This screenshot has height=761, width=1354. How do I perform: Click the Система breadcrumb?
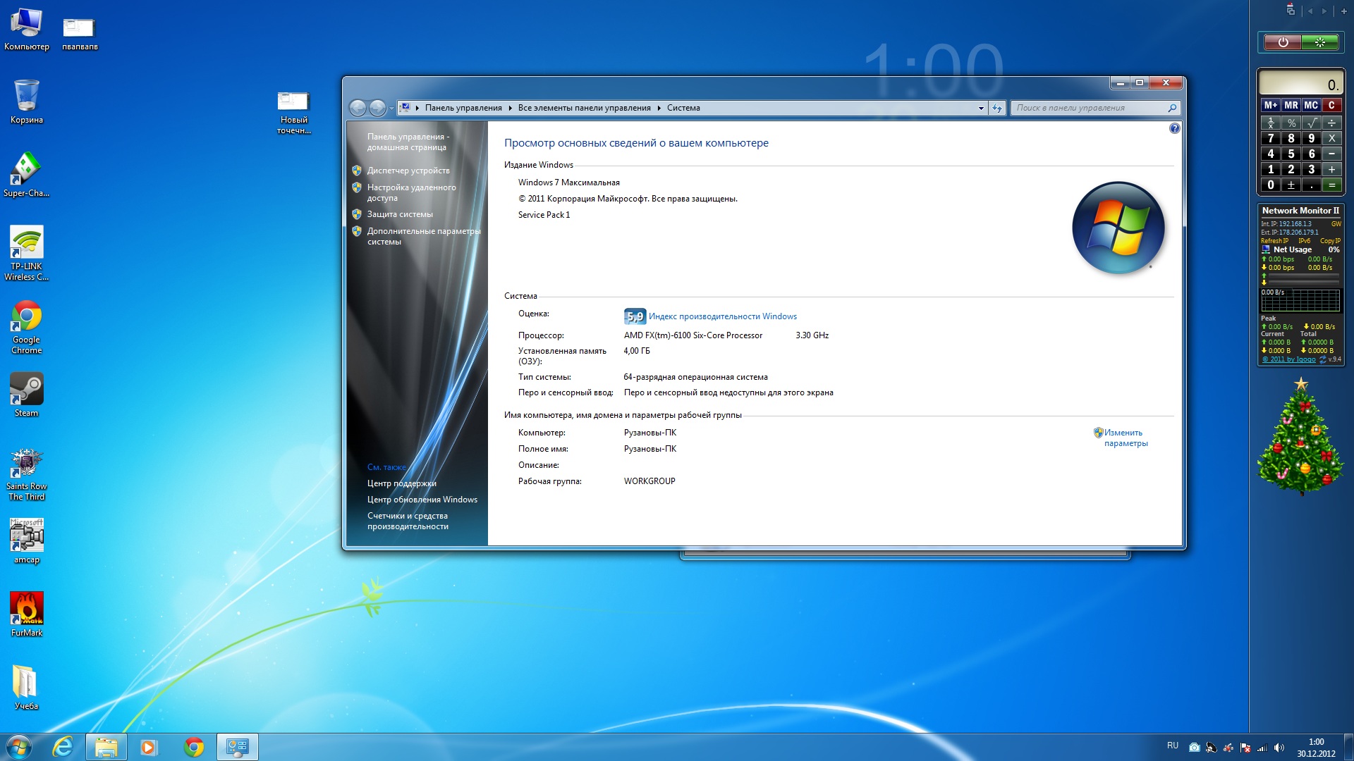click(x=683, y=108)
